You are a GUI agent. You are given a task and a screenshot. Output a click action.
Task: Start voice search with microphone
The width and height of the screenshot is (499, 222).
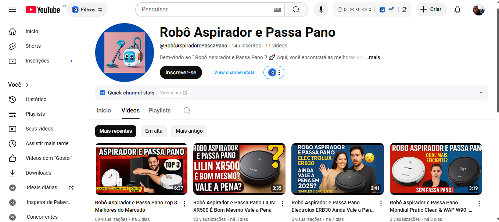pos(321,10)
